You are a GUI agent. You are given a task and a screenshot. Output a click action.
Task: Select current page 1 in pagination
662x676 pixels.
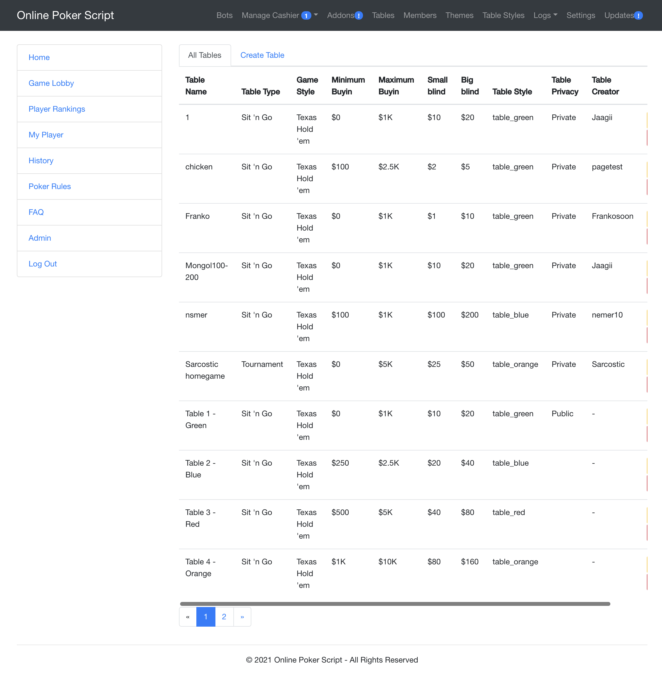pyautogui.click(x=206, y=617)
